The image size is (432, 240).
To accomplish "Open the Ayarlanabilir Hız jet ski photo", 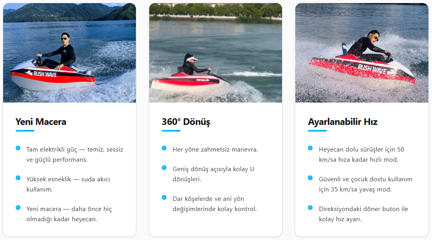I will coord(362,53).
